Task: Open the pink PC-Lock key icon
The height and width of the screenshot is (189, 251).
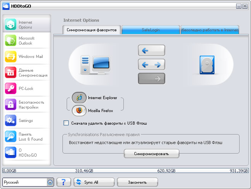Action: pyautogui.click(x=11, y=88)
